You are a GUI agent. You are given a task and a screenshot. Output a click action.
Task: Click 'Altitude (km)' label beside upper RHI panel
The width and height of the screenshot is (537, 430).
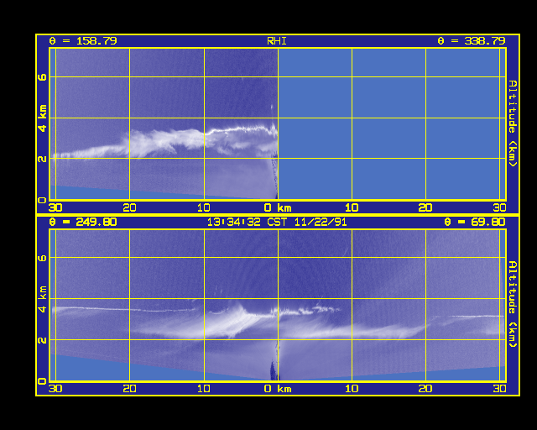[513, 123]
